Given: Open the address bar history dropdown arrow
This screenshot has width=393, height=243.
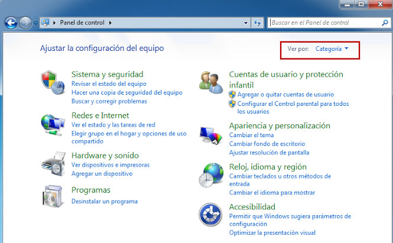Looking at the screenshot, I should 246,23.
